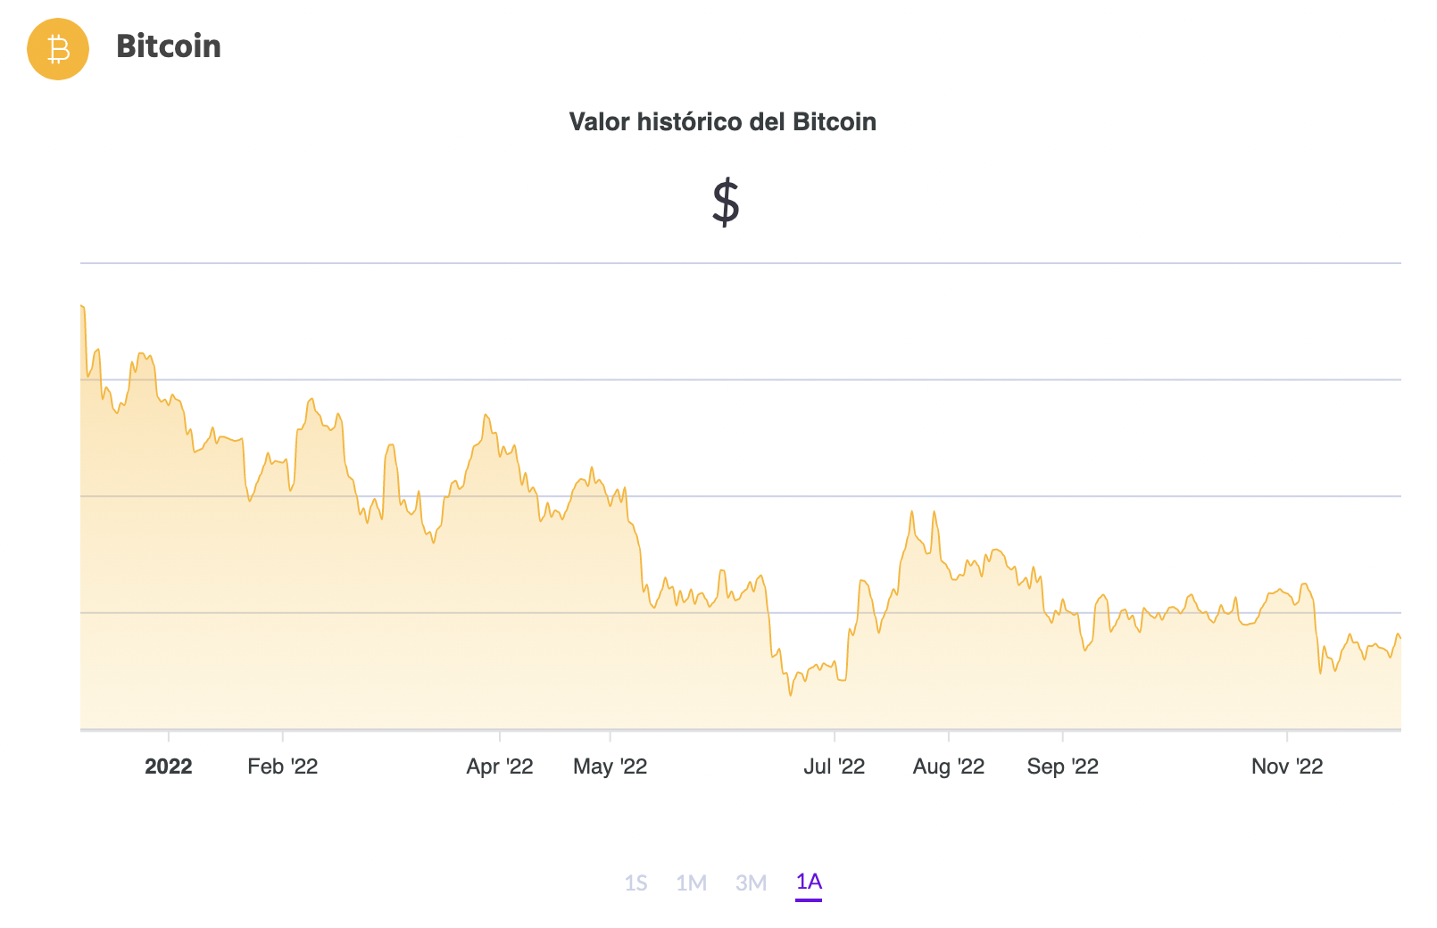Click the Feb '22 axis label
The height and width of the screenshot is (928, 1437).
[283, 766]
